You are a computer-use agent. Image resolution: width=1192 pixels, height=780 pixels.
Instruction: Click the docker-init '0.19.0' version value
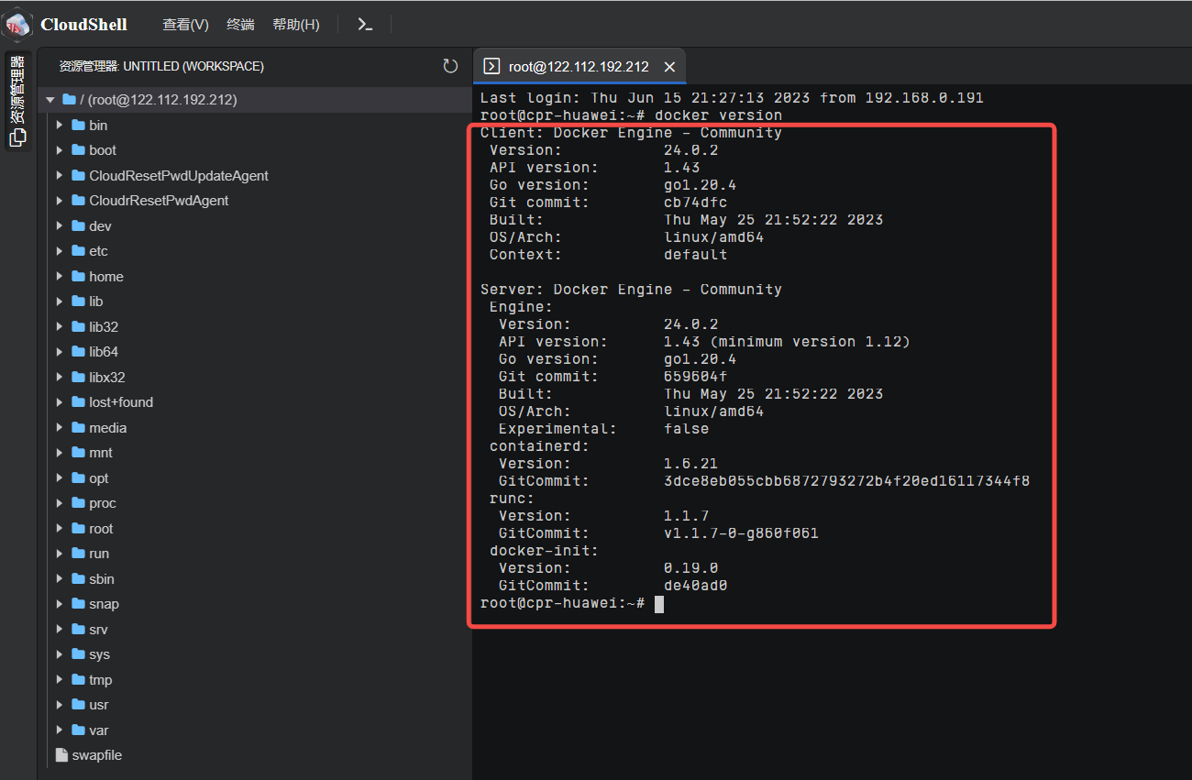click(x=690, y=568)
